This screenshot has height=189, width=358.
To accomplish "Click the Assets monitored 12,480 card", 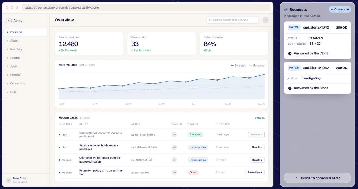I will (x=89, y=44).
